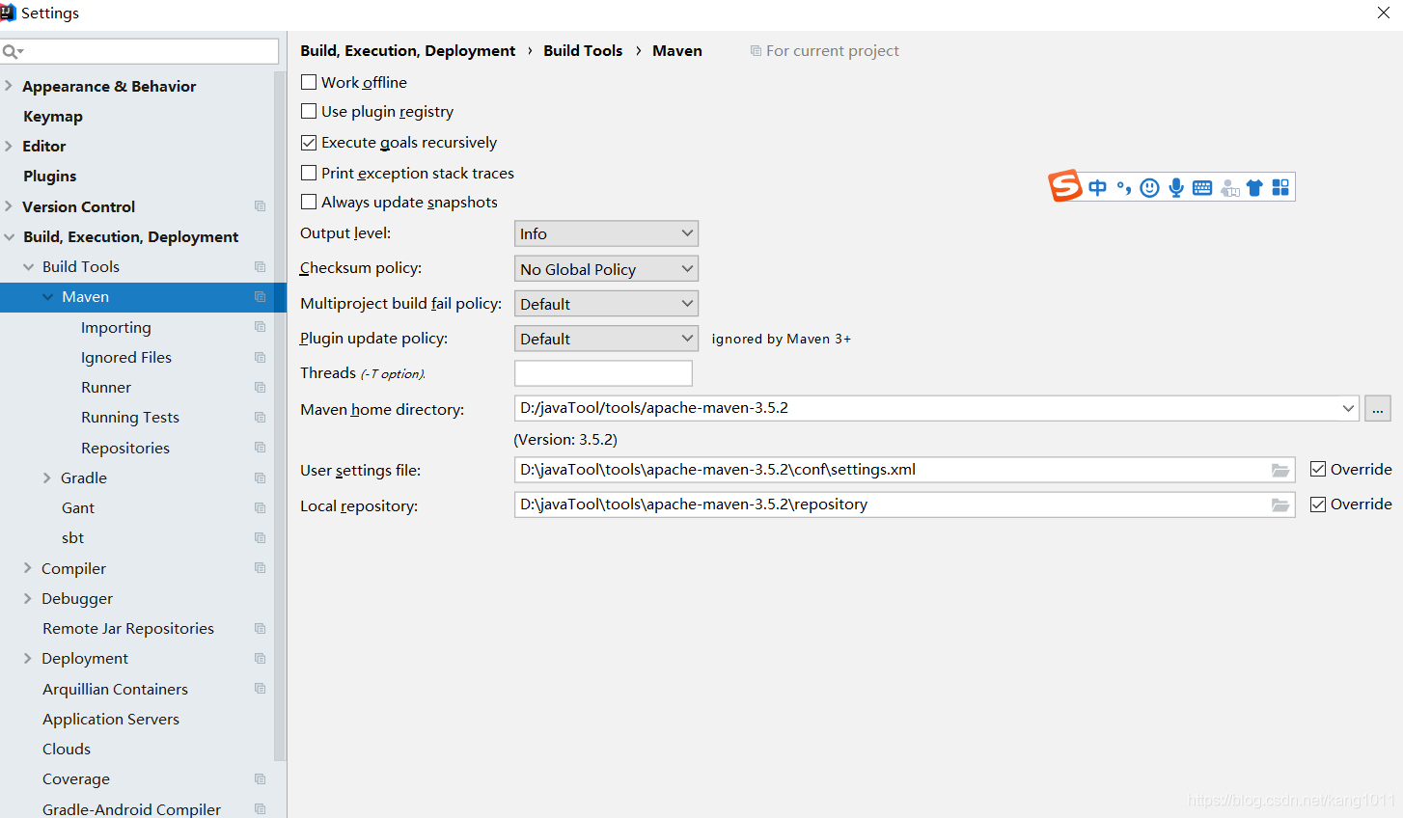
Task: Open Multiproject build fail policy dropdown
Action: pyautogui.click(x=606, y=304)
